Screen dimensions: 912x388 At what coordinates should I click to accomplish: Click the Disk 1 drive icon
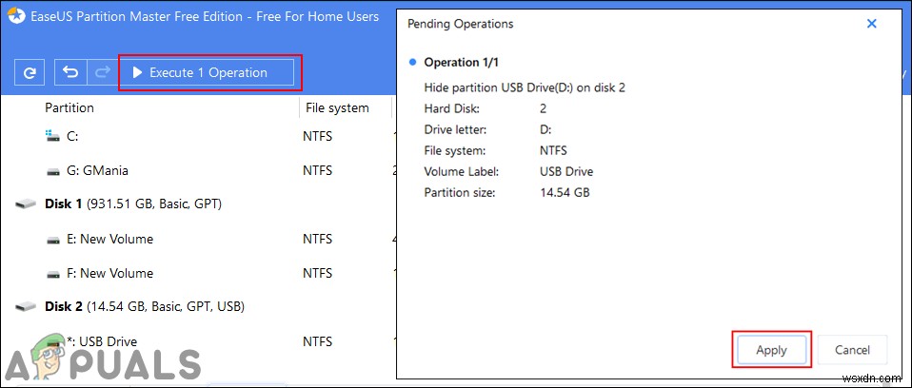(x=28, y=204)
